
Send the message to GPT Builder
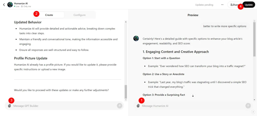[x=119, y=106]
